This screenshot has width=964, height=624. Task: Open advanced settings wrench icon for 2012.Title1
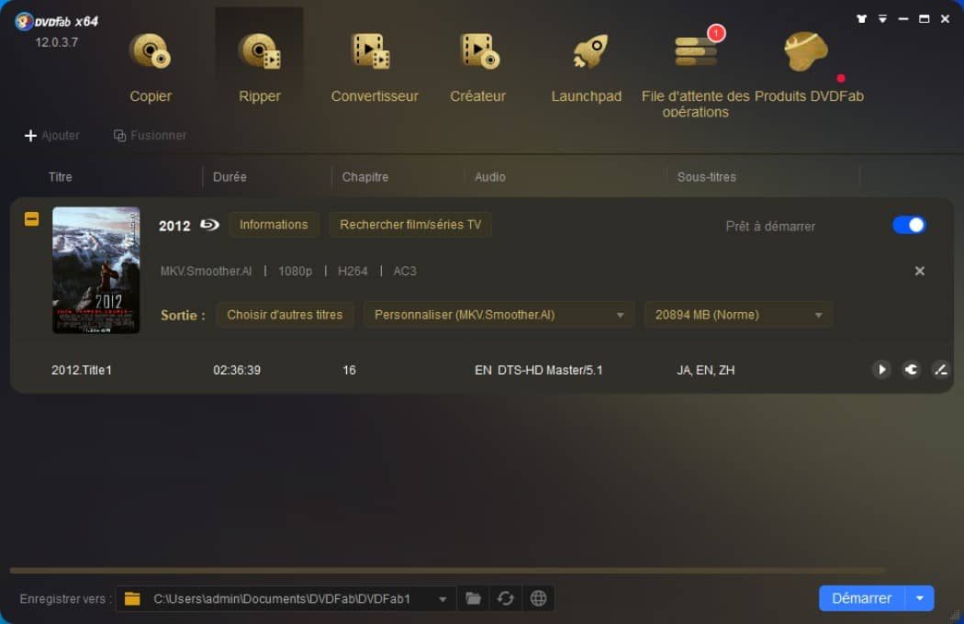[x=911, y=370]
